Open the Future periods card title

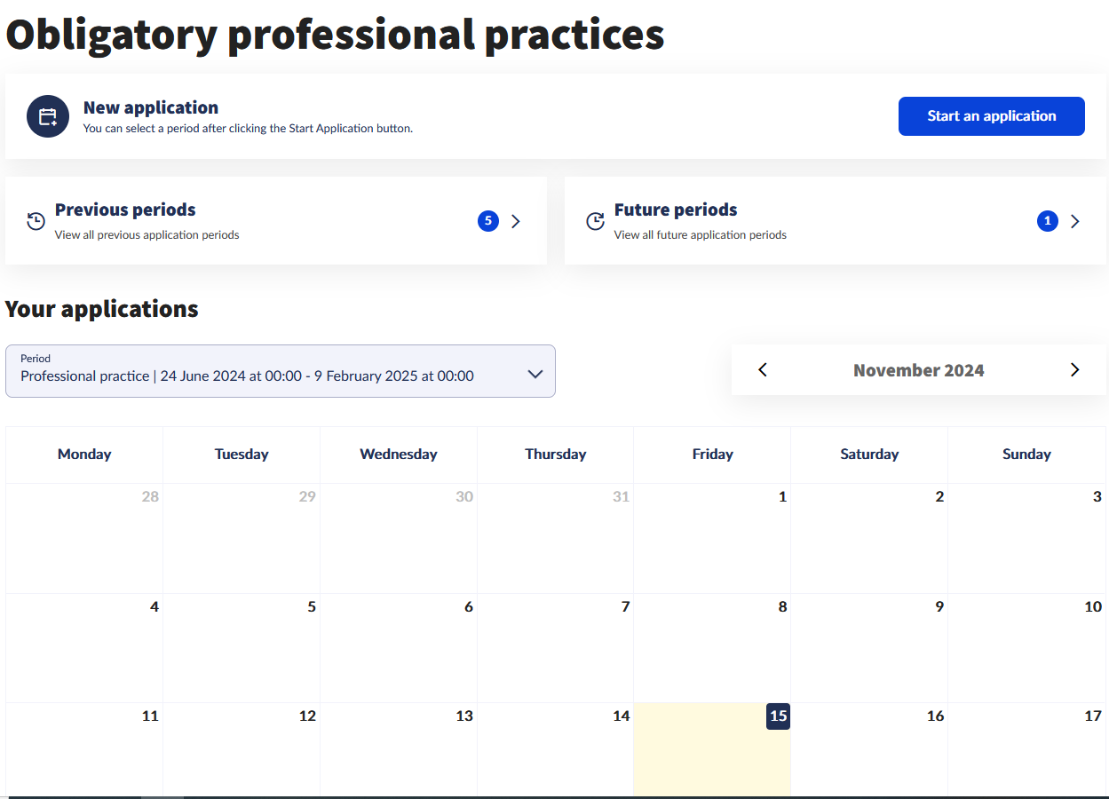[x=676, y=210]
